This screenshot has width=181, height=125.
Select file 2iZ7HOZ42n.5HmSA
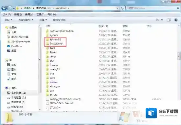(x=62, y=103)
